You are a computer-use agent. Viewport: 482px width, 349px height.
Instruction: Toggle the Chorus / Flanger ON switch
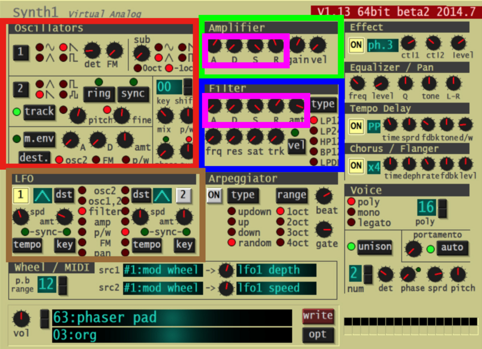tap(356, 166)
